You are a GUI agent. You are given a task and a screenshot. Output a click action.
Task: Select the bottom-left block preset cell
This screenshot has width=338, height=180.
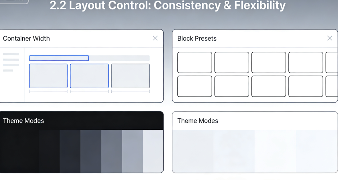[x=194, y=86]
